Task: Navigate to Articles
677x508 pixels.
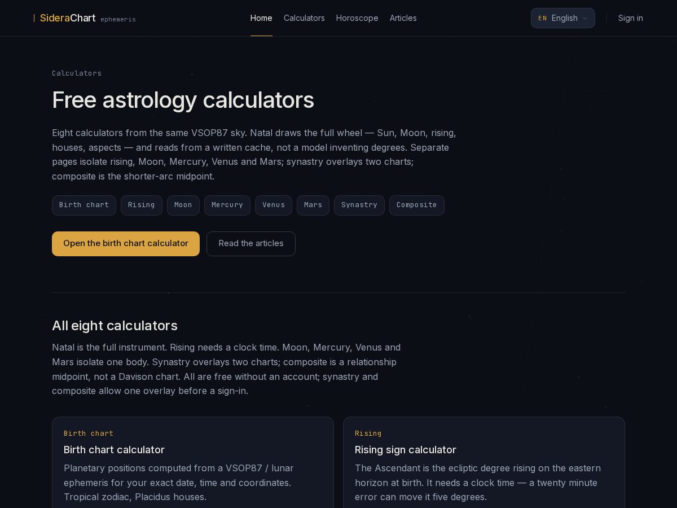Action: [x=403, y=18]
